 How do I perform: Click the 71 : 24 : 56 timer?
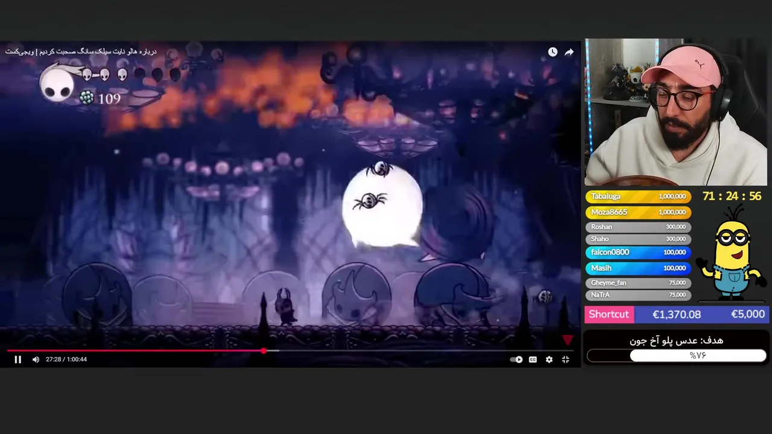[x=732, y=197]
